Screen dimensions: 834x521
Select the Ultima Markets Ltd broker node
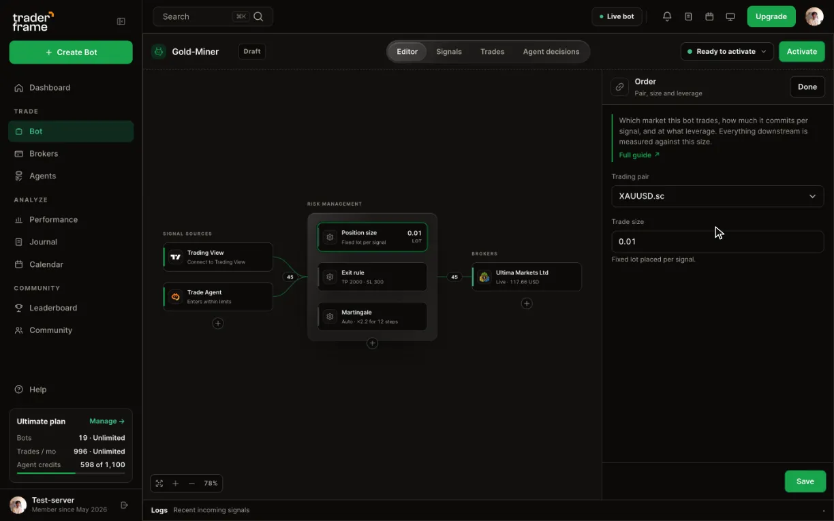point(527,277)
